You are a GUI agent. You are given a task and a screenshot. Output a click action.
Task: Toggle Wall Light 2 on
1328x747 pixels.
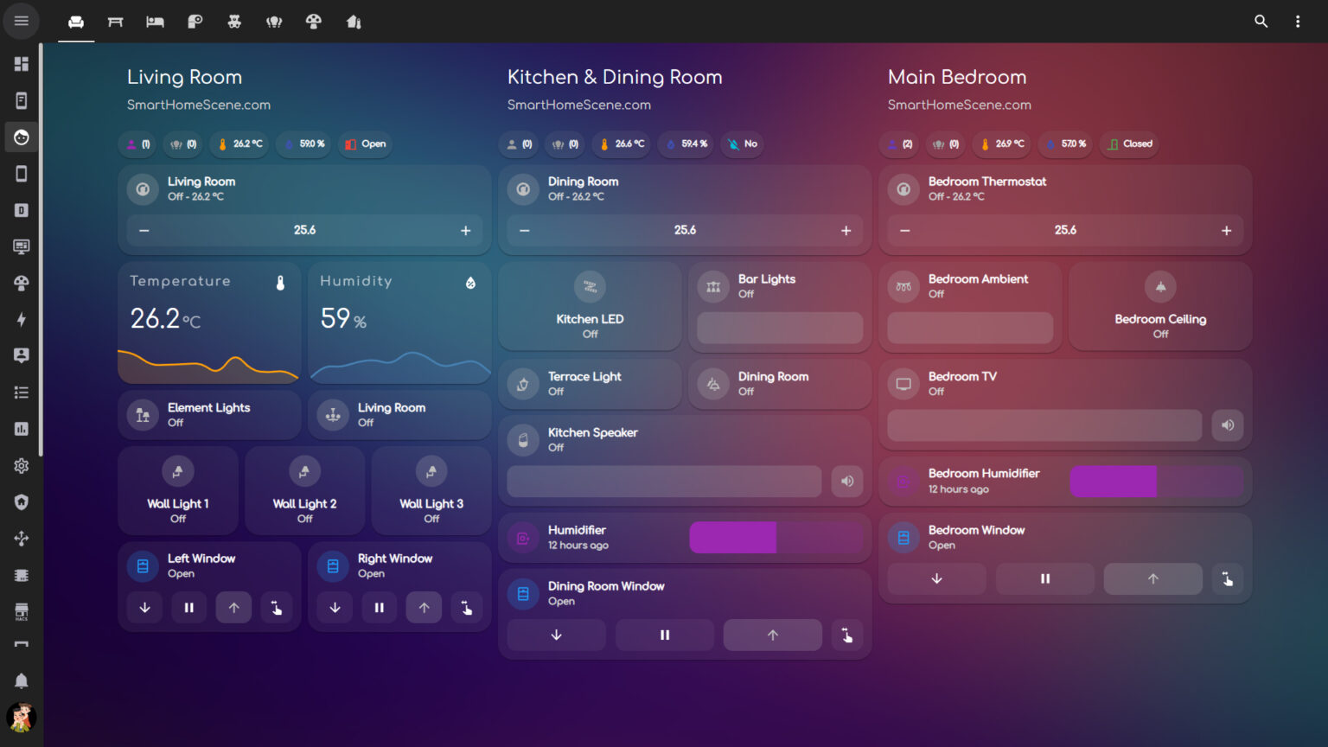304,491
